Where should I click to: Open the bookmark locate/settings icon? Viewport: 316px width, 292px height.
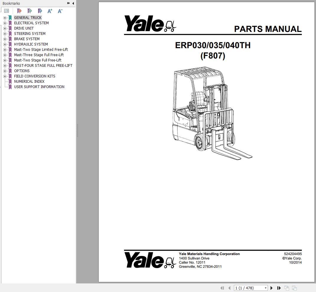click(40, 11)
